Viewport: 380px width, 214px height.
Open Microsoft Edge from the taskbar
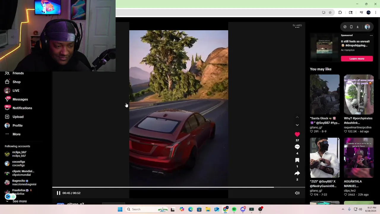coord(190,209)
